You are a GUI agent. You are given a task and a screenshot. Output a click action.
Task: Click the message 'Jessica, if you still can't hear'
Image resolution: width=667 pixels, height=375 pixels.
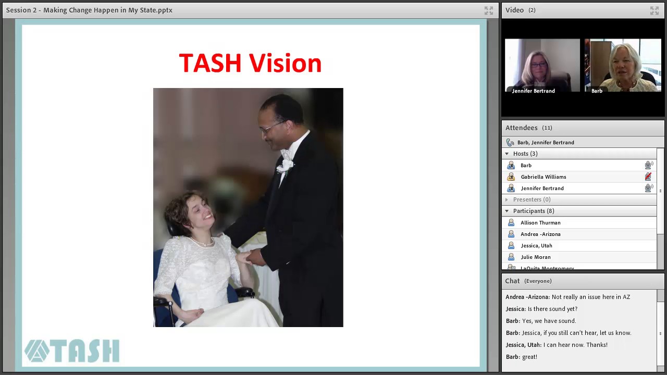click(577, 333)
